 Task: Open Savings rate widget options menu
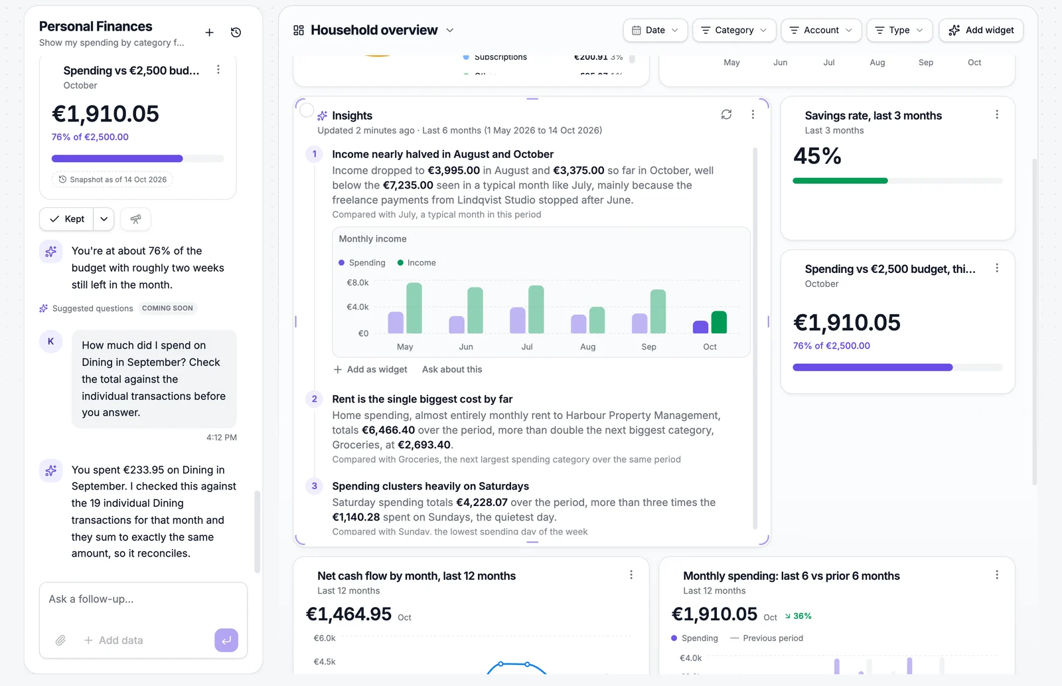click(x=997, y=114)
